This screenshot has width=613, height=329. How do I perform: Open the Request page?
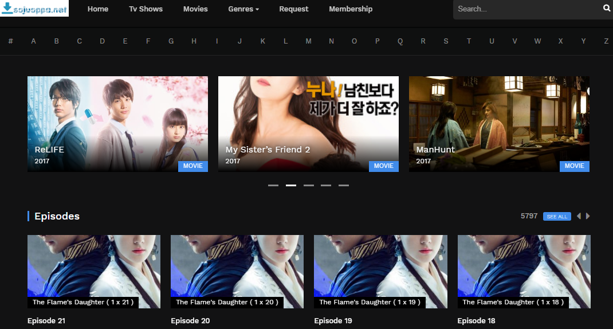(x=293, y=9)
